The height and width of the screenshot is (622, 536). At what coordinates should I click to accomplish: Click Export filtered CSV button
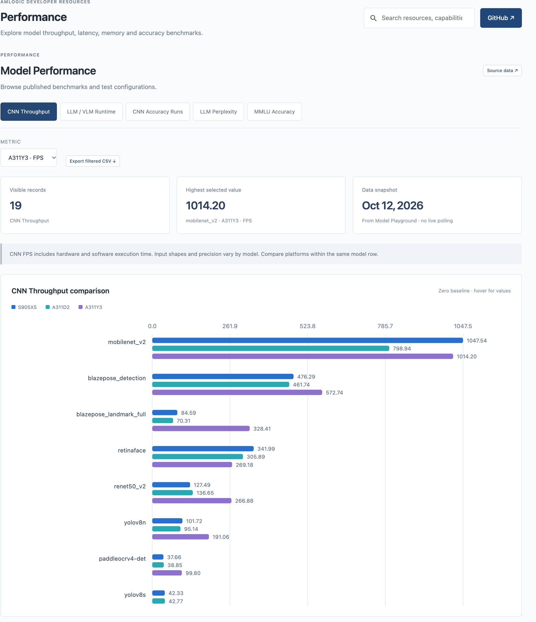[93, 161]
